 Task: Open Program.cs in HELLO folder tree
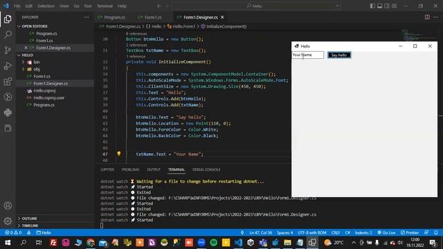[x=44, y=104]
